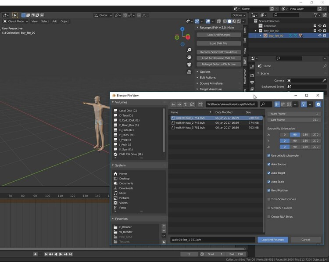The image size is (329, 262).
Task: Switch to thumbnail display mode icon
Action: coord(289,104)
